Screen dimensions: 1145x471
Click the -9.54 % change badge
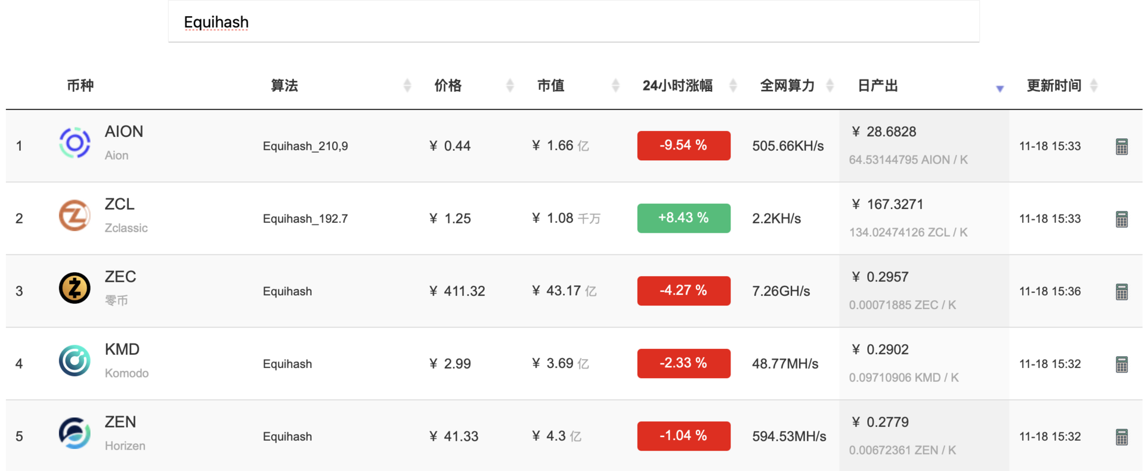point(683,145)
